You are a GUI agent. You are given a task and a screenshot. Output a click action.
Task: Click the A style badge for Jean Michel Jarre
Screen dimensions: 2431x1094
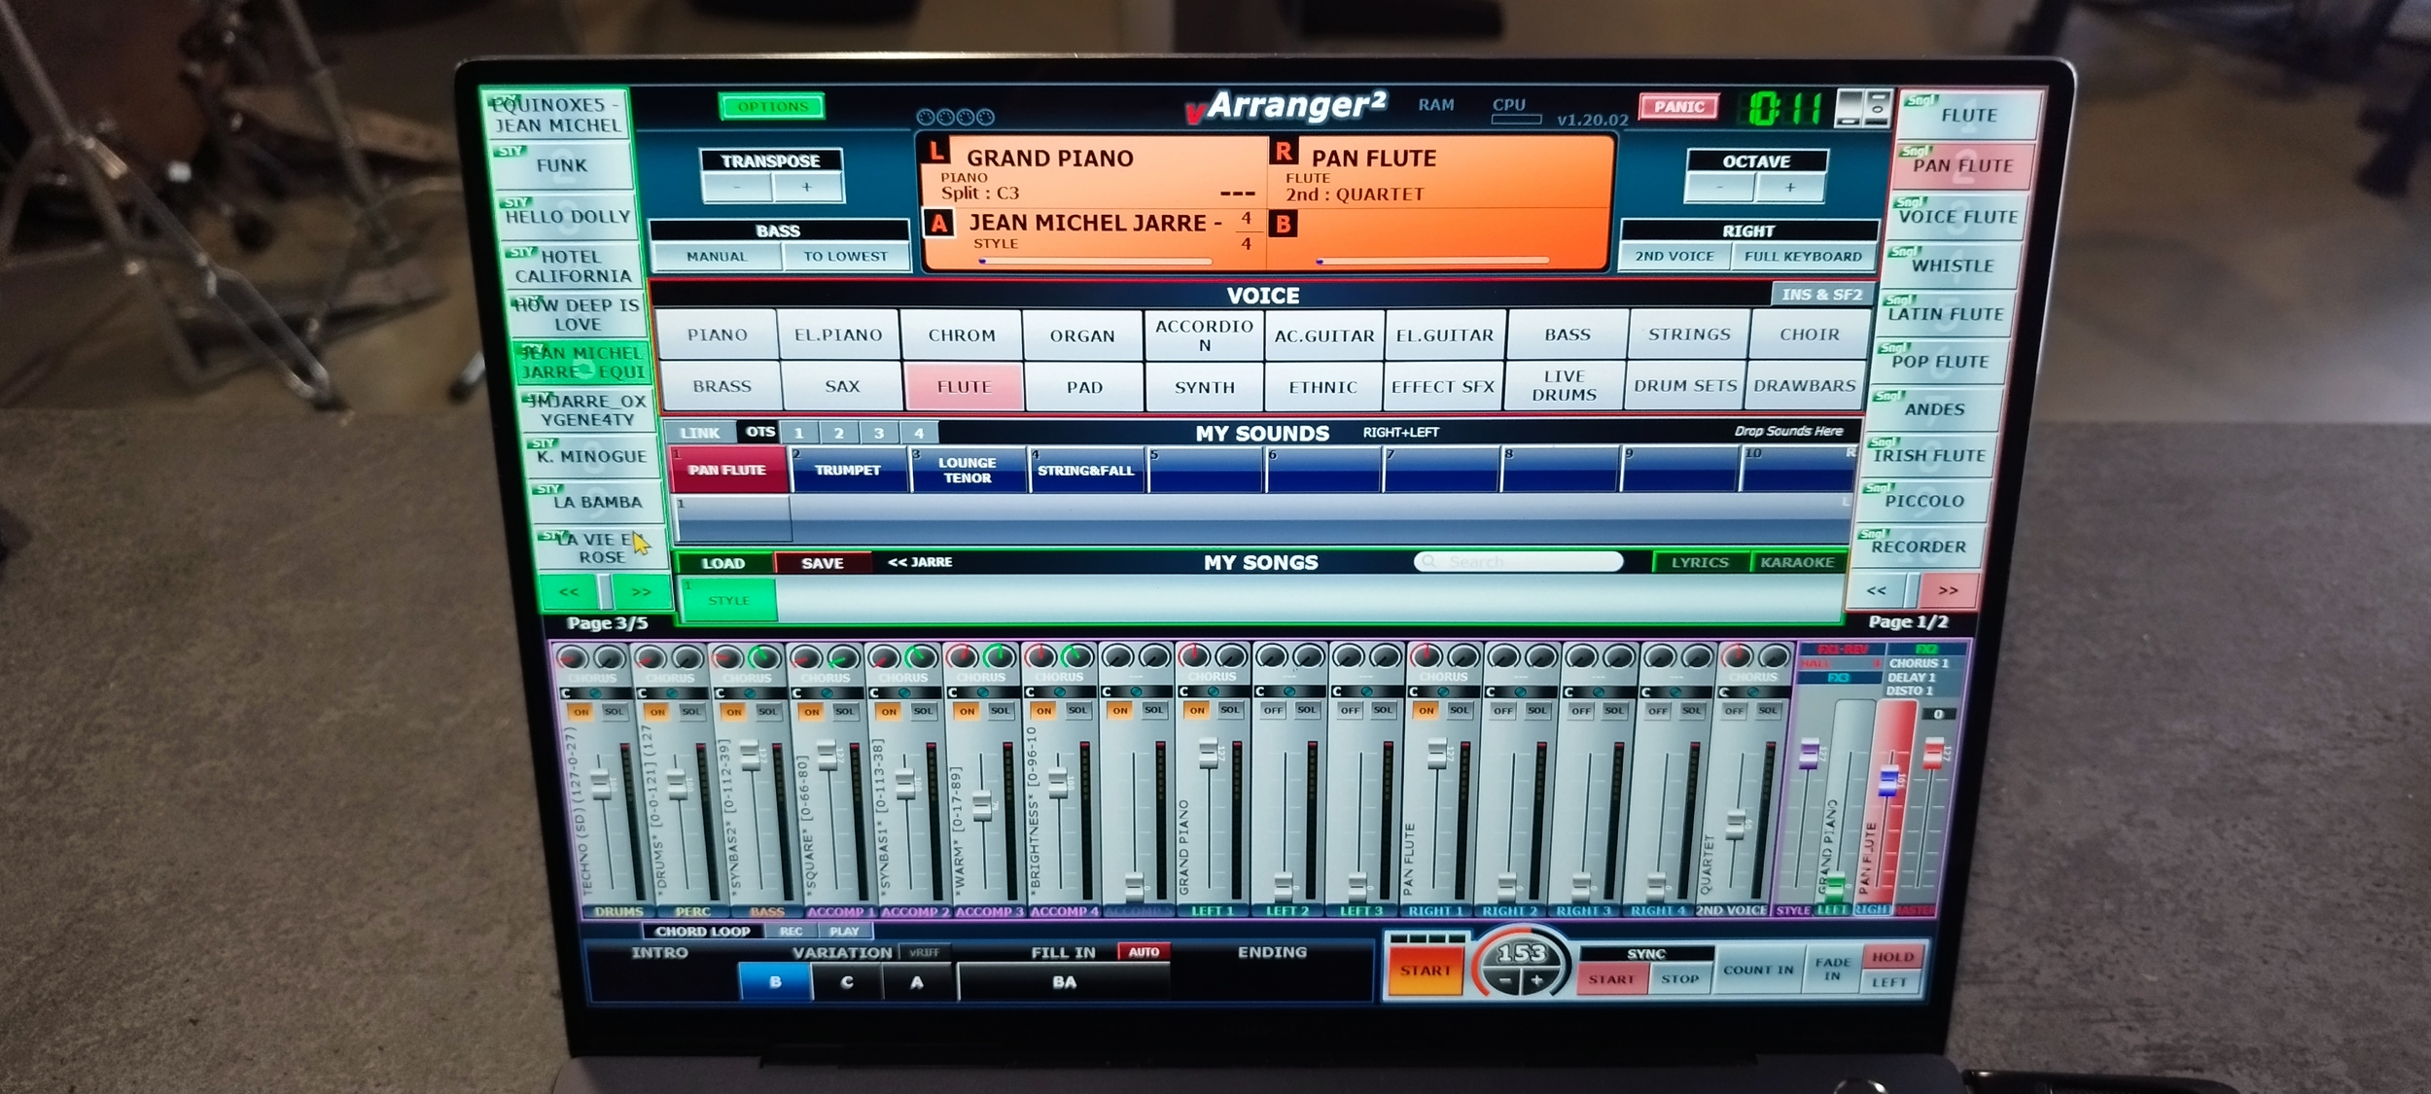(938, 224)
